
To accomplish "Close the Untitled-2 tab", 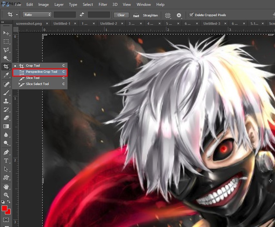I will click(x=122, y=24).
